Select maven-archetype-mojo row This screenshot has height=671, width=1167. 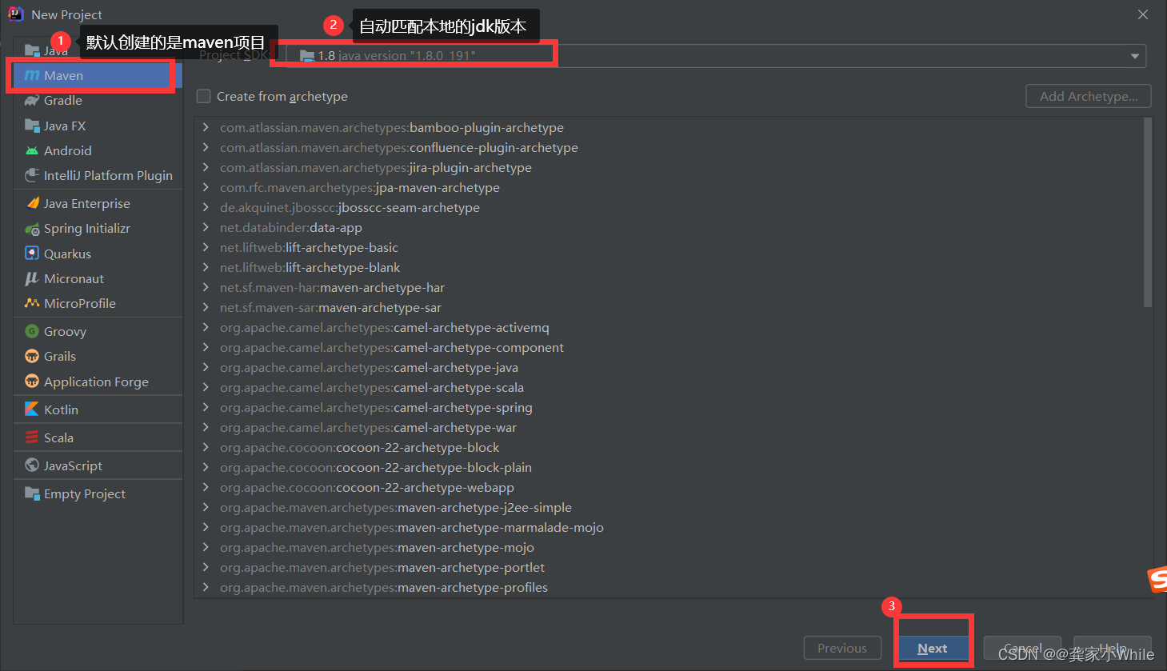(x=669, y=547)
